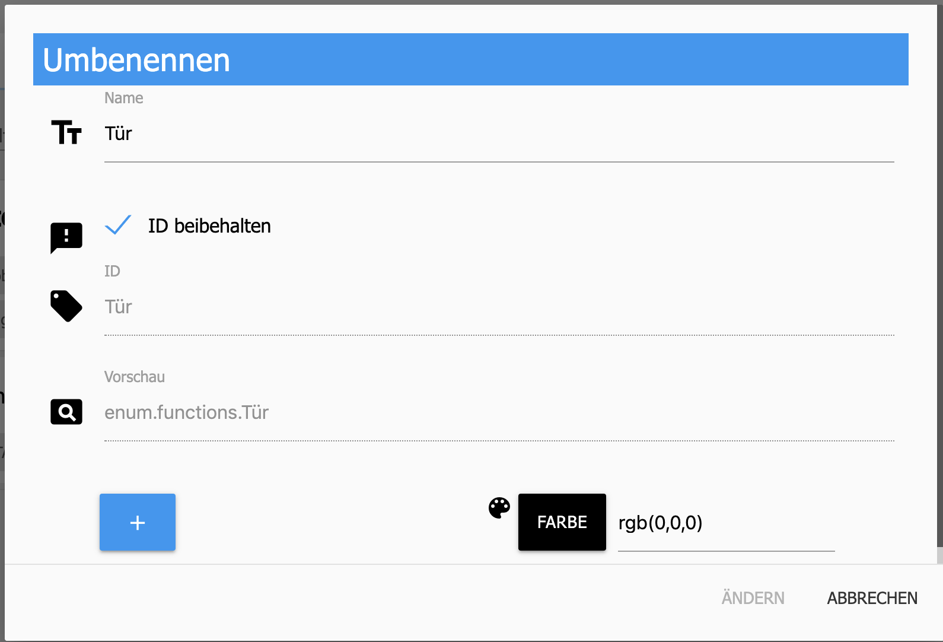Viewport: 943px width, 642px height.
Task: Click the warning speech bubble icon
Action: point(66,238)
